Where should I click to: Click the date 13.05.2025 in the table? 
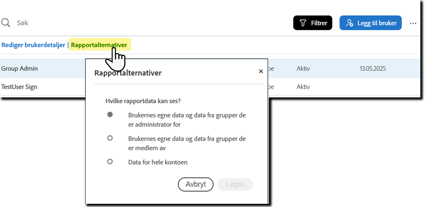click(x=372, y=68)
